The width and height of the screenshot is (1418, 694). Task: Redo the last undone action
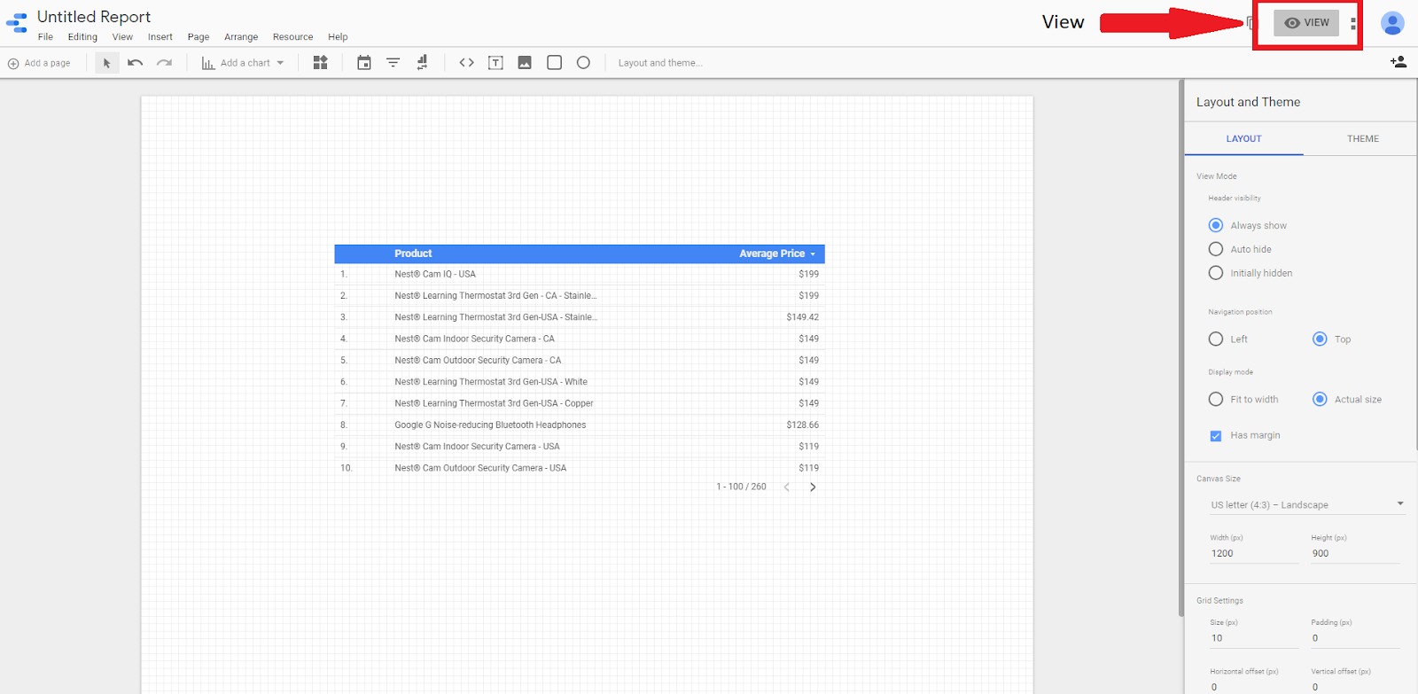coord(164,63)
